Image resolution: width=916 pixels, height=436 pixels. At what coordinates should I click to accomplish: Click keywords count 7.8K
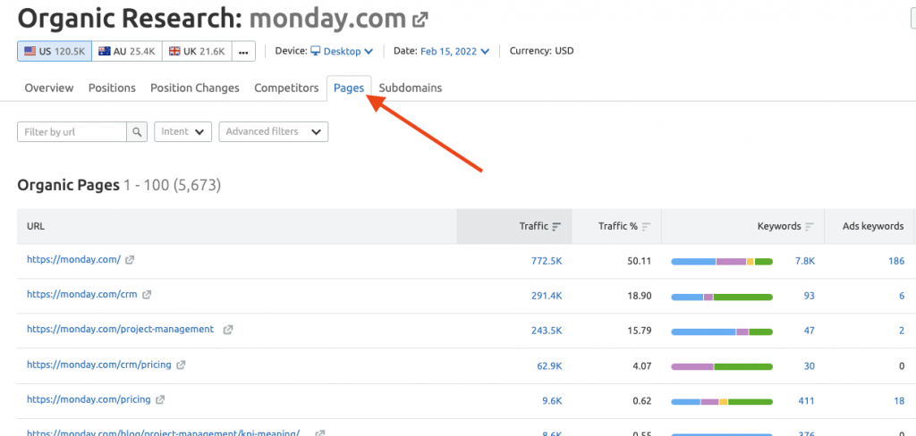tap(805, 262)
